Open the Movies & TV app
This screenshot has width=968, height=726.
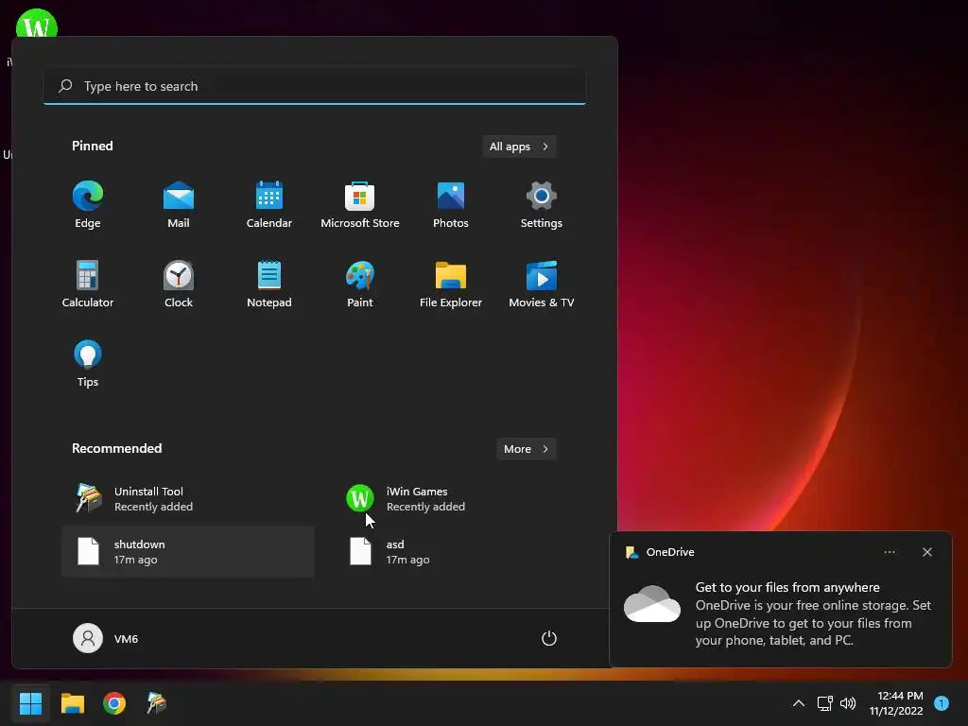(x=542, y=284)
